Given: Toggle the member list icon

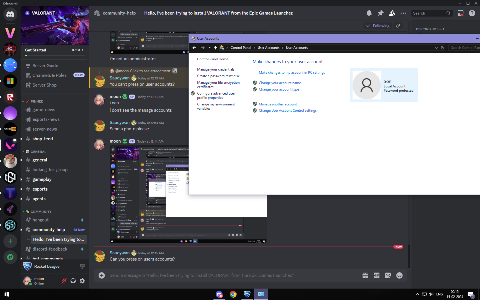Looking at the screenshot, I should (x=392, y=13).
